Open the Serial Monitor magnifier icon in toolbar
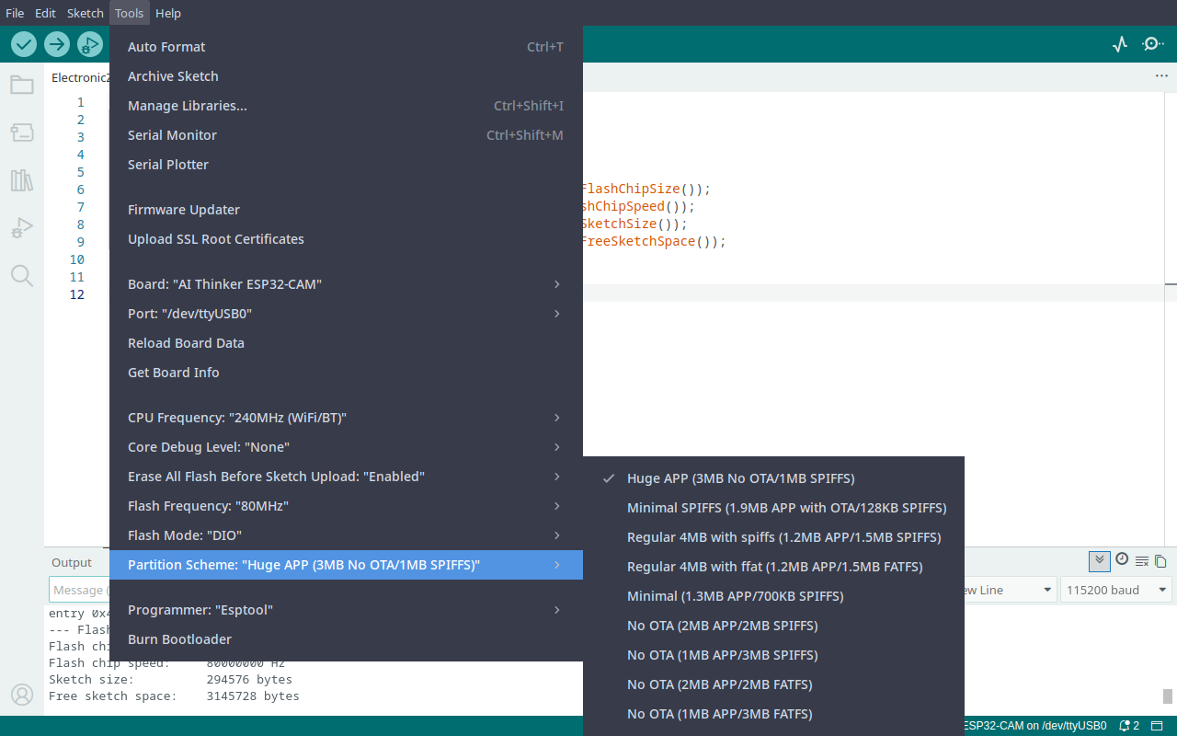 pyautogui.click(x=1153, y=43)
